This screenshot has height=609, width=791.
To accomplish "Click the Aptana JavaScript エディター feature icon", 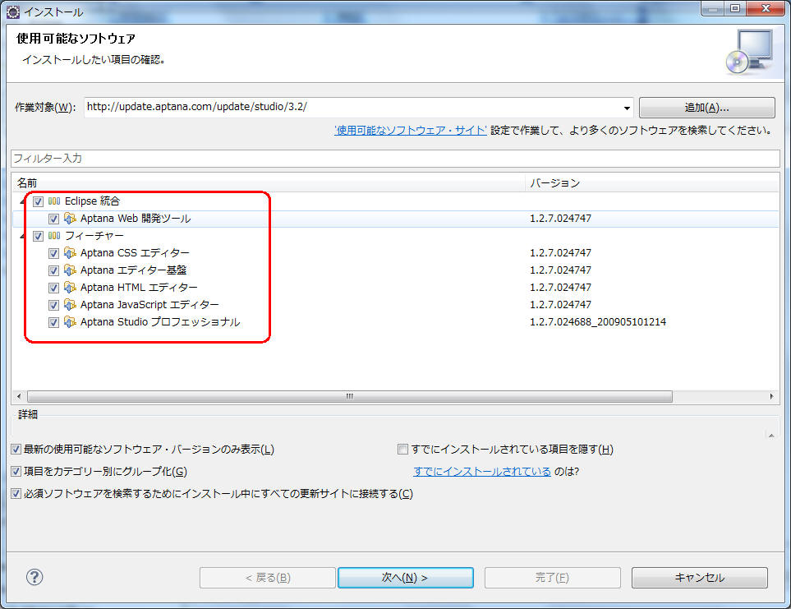I will (70, 305).
